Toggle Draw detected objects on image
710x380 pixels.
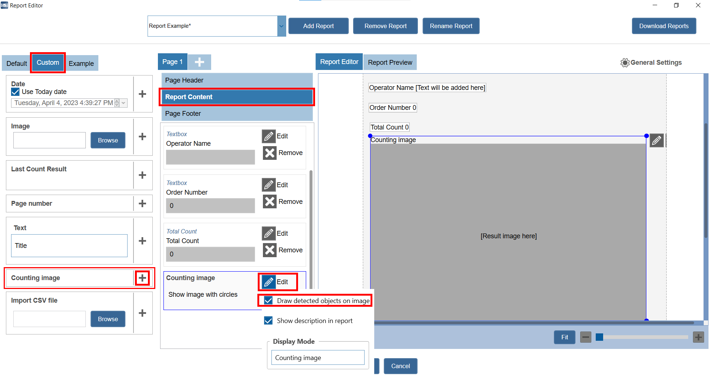pyautogui.click(x=269, y=300)
